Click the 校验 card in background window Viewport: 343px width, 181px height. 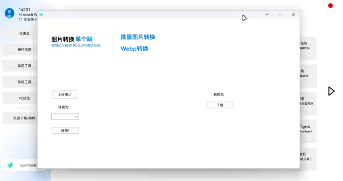(x=308, y=48)
